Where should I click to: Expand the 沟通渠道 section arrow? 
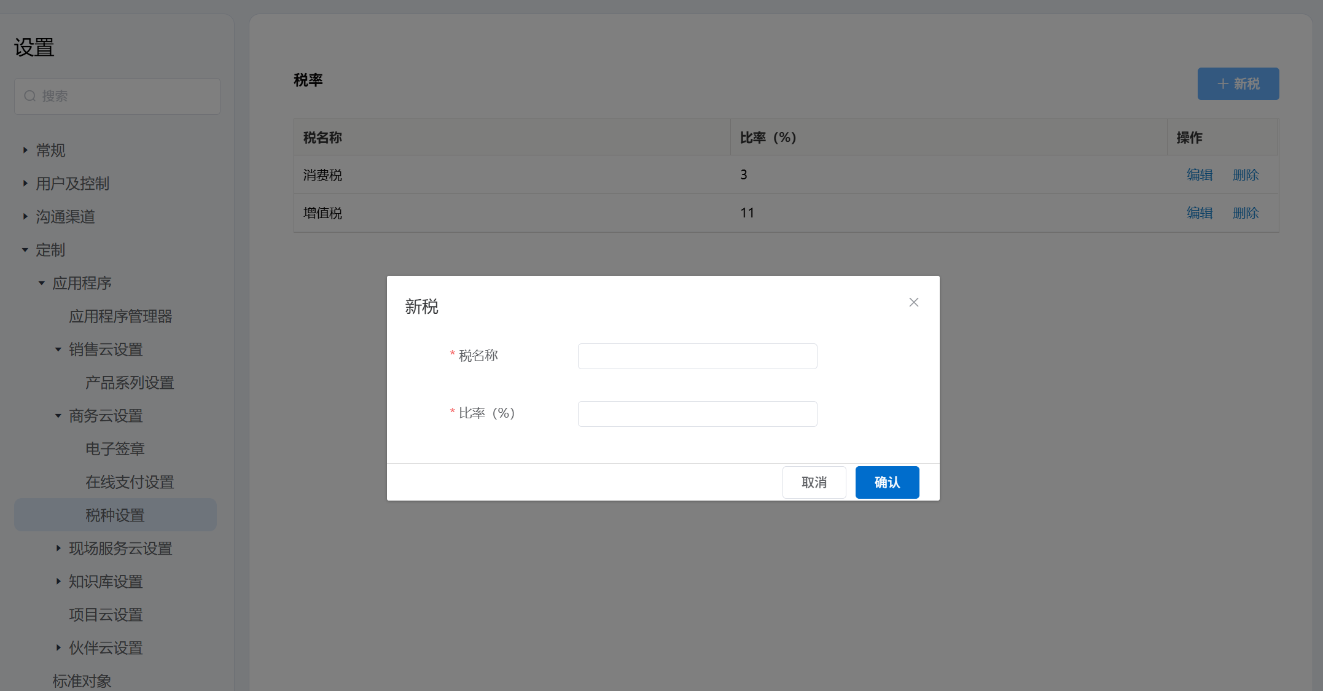[x=25, y=216]
